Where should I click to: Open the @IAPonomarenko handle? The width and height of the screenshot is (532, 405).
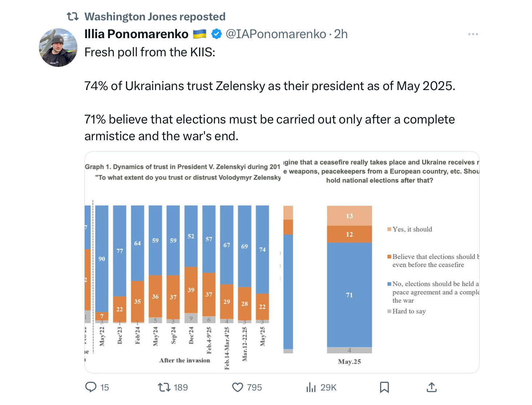[276, 34]
